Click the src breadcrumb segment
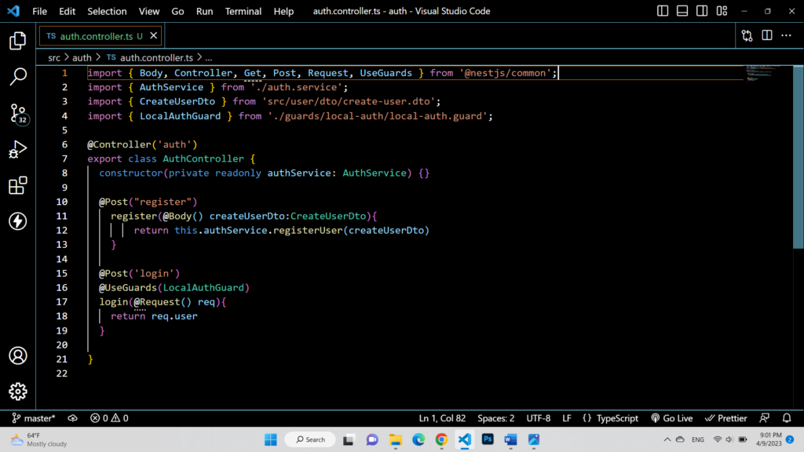 pos(54,58)
